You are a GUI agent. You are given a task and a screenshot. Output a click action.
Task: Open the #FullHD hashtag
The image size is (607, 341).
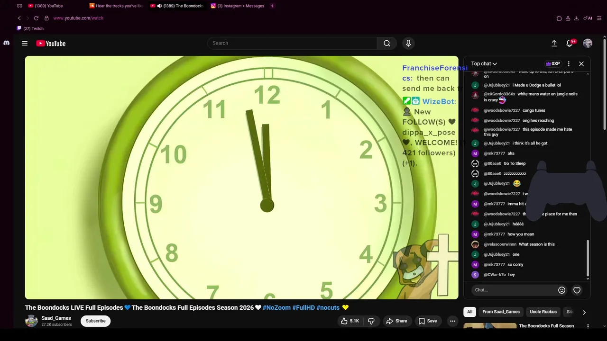click(x=303, y=307)
